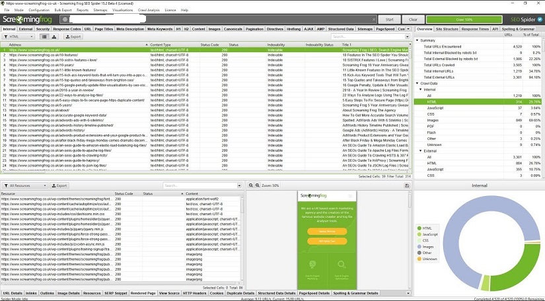Viewport: 545px width, 301px height.
Task: Sort by the Status Code column header in top table
Action: coord(213,45)
